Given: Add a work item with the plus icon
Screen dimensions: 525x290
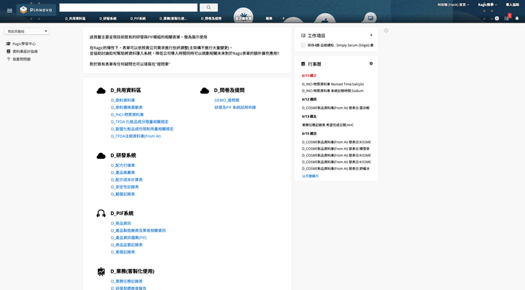Looking at the screenshot, I should pos(371,35).
